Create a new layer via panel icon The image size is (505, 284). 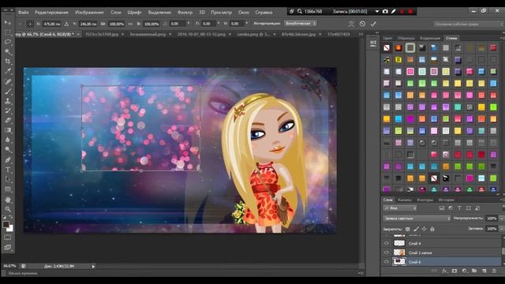click(484, 271)
